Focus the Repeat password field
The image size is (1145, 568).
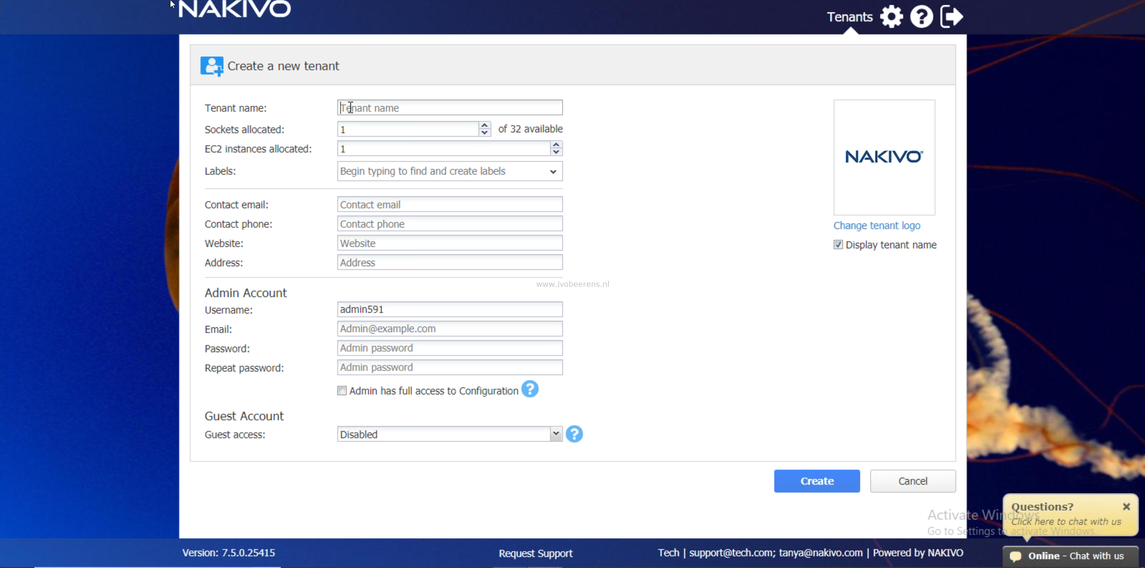(450, 368)
